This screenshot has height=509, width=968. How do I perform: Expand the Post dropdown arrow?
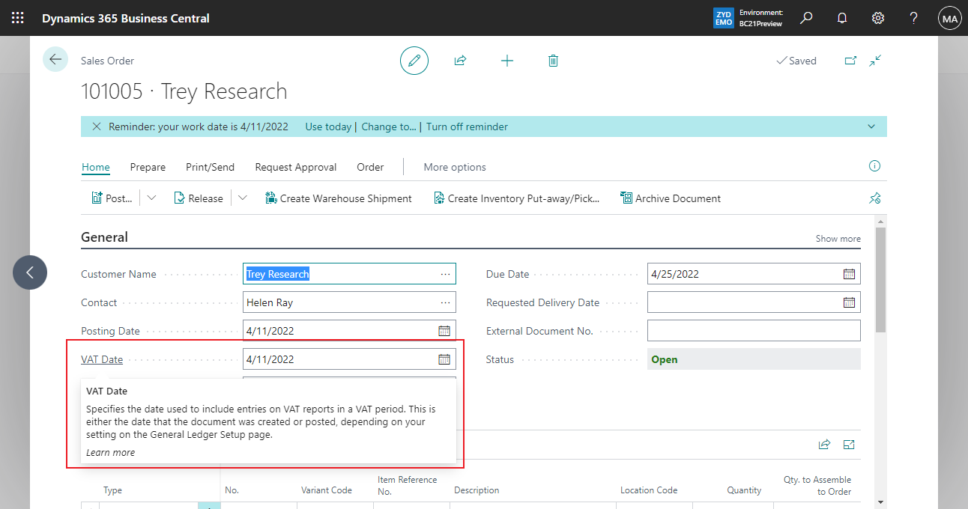(151, 198)
